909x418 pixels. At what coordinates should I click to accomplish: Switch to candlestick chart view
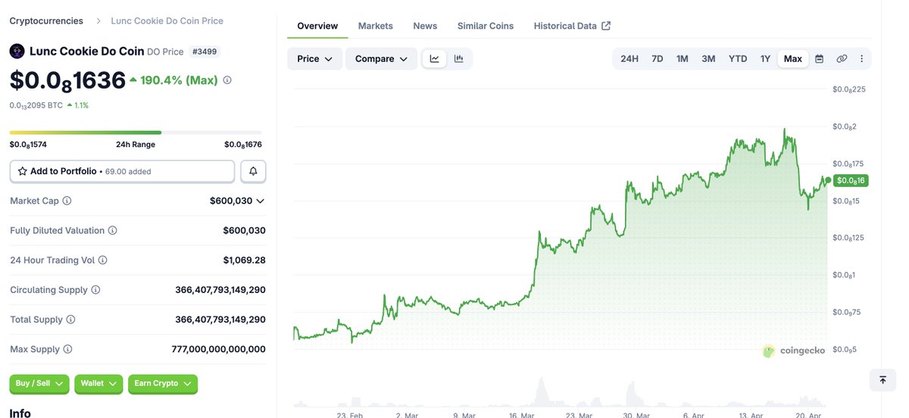pyautogui.click(x=459, y=58)
